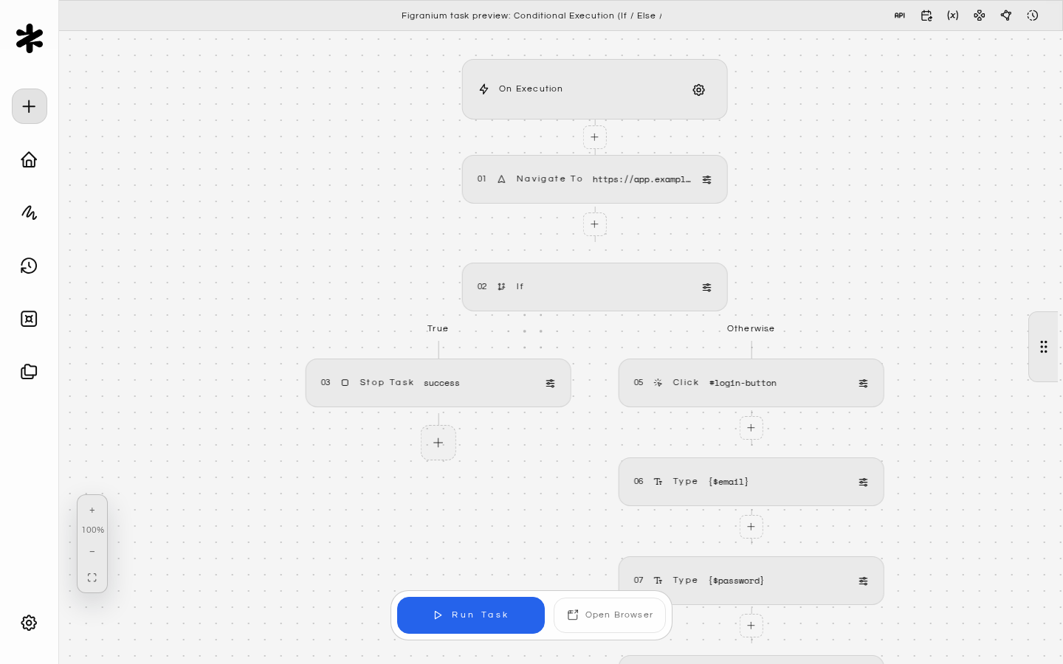
Task: Add step below Click #login-button node
Action: click(751, 428)
